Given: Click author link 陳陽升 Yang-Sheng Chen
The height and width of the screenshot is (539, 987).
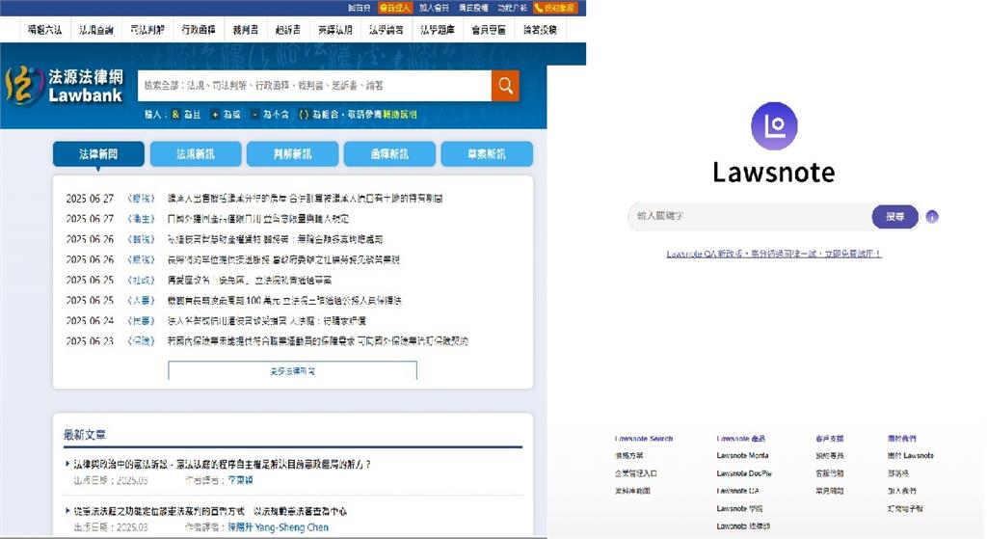Looking at the screenshot, I should click(x=279, y=527).
